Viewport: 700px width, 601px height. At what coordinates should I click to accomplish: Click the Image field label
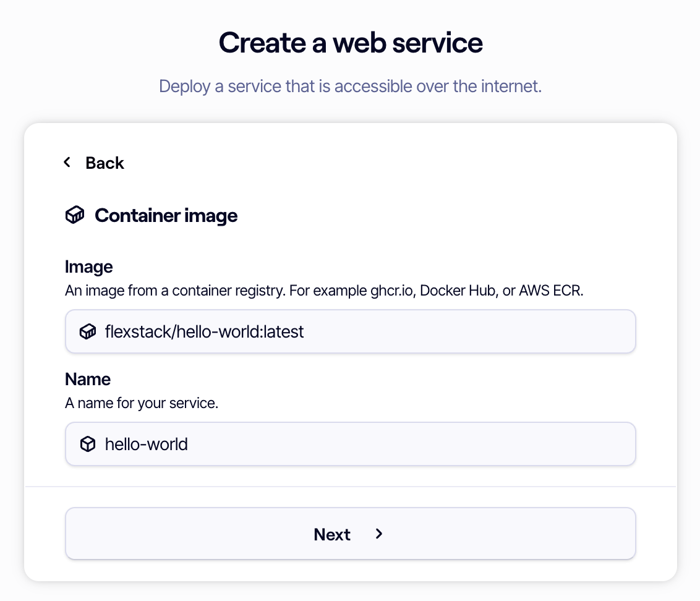click(88, 266)
